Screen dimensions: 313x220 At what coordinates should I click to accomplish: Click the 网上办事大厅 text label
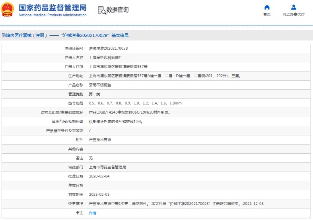pyautogui.click(x=294, y=14)
